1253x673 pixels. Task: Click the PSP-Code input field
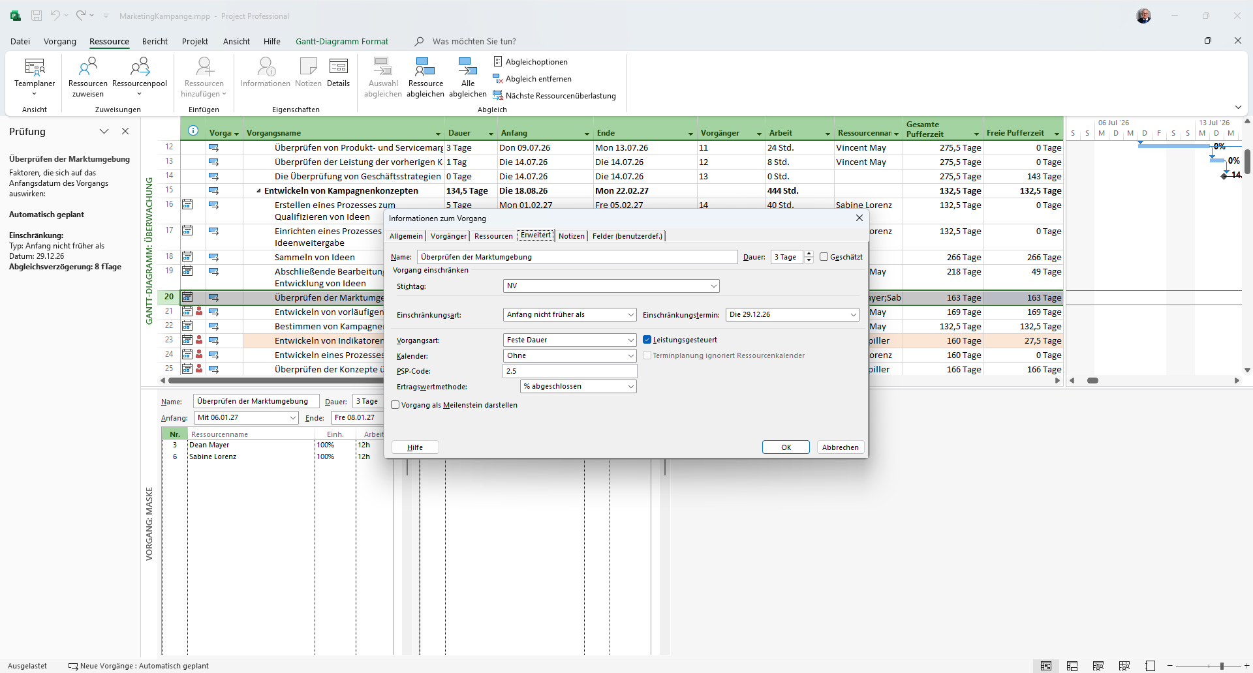tap(570, 371)
